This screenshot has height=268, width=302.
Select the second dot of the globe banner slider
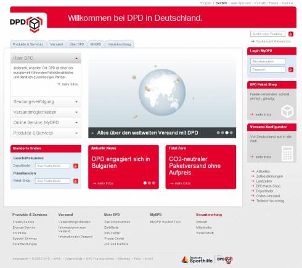222,133
